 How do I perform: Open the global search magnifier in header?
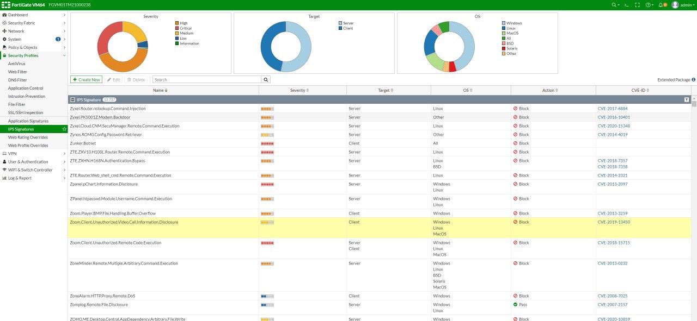[x=614, y=4]
